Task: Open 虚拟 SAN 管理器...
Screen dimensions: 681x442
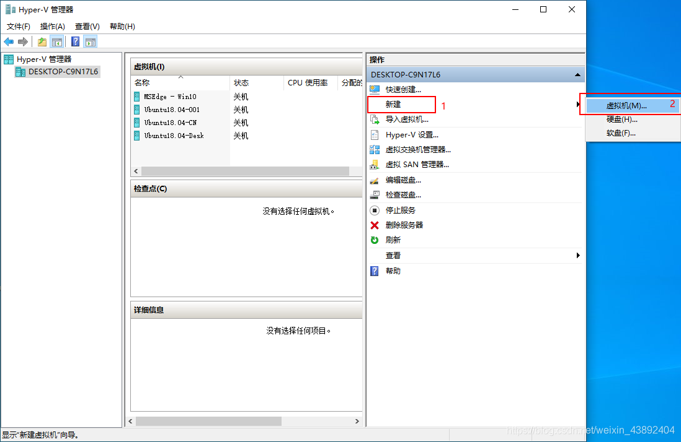Action: (417, 165)
